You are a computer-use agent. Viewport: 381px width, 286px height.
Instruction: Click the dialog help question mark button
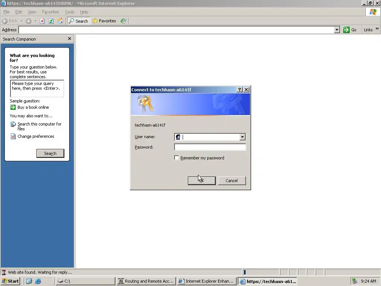[x=239, y=89]
